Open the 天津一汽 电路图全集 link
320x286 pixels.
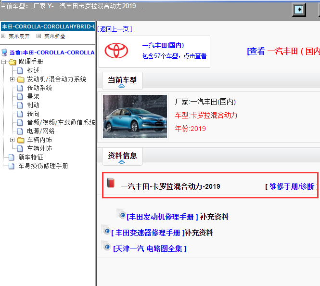click(150, 248)
